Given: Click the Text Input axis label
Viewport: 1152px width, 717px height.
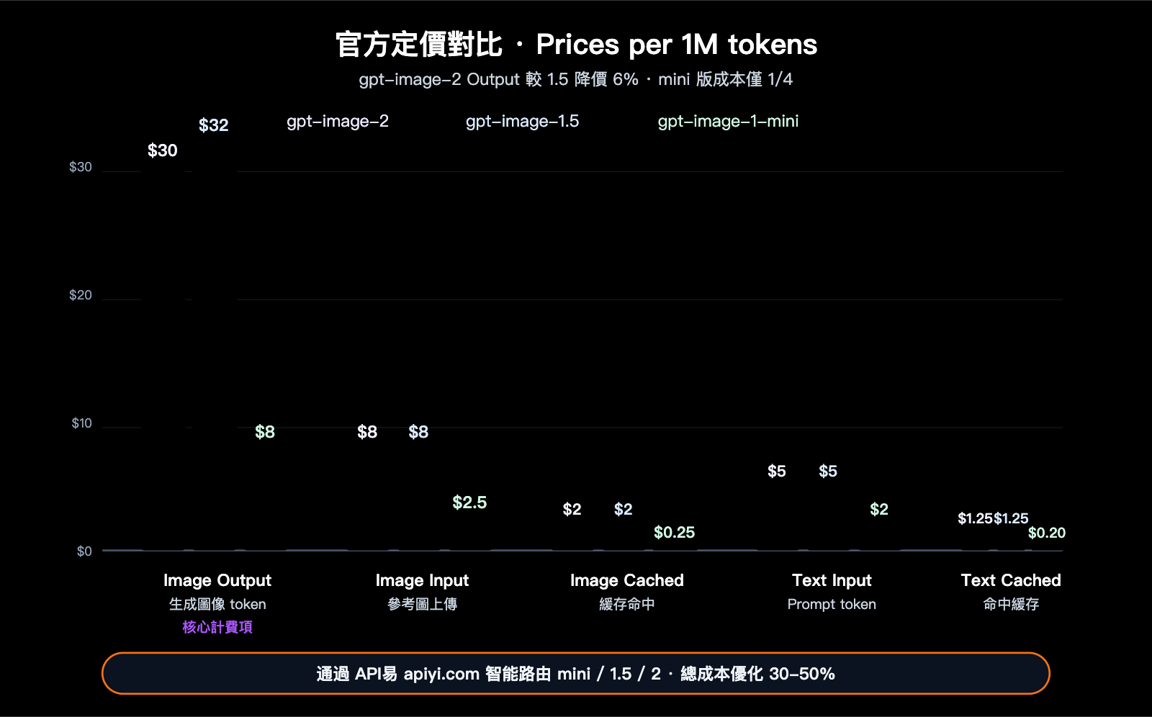Looking at the screenshot, I should click(832, 580).
